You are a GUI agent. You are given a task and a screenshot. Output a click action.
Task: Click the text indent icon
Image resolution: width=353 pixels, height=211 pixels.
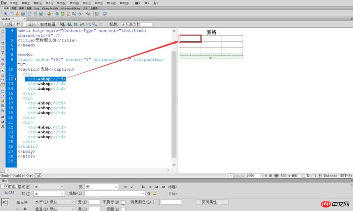163,187
